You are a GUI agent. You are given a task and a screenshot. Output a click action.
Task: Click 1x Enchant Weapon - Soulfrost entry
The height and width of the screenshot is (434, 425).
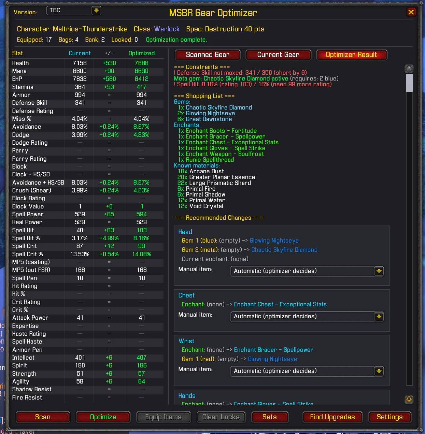(221, 154)
